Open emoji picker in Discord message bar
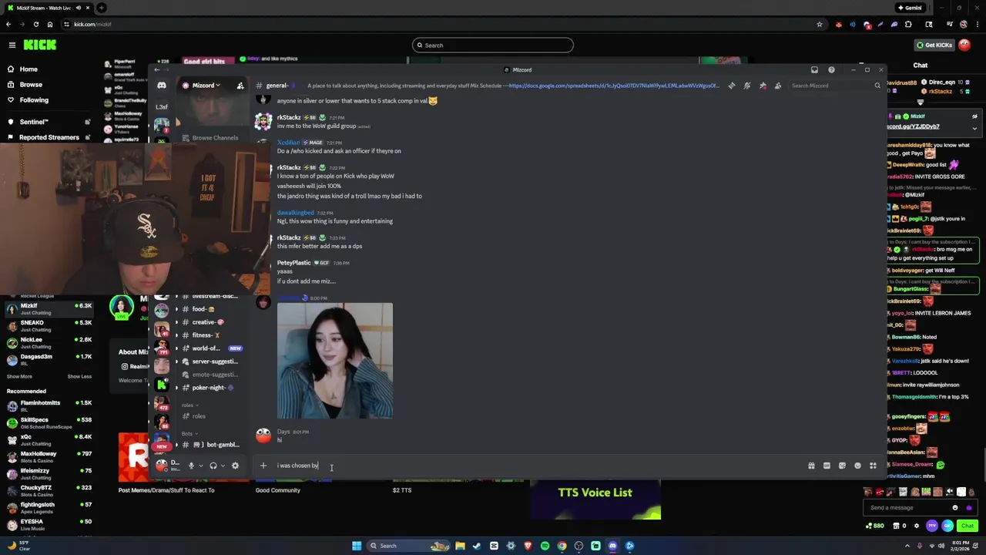The width and height of the screenshot is (986, 555). 857,466
